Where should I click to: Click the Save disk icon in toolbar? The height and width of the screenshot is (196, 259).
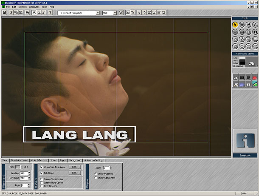(x=4, y=13)
